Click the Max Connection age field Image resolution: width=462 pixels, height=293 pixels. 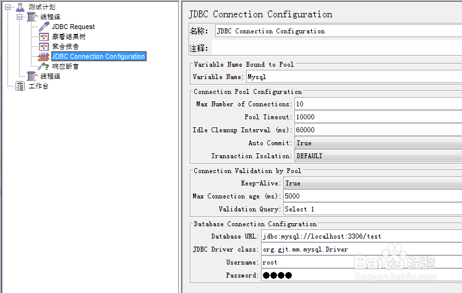point(373,196)
